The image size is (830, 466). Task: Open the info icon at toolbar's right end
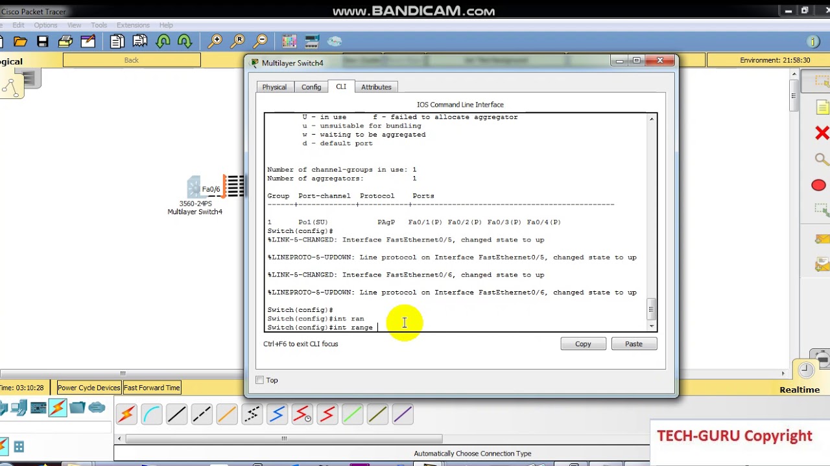point(813,42)
